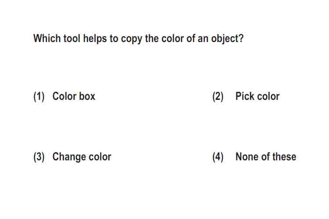Click the (2) option number marker
The image size is (329, 219).
(x=218, y=97)
